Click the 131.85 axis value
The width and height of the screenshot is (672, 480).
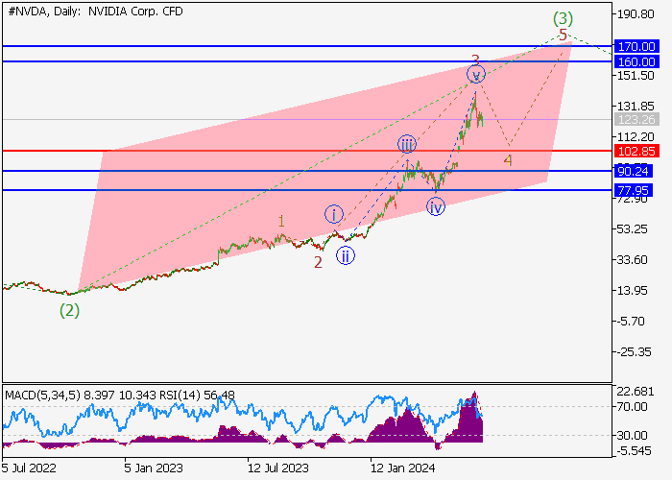click(x=636, y=107)
